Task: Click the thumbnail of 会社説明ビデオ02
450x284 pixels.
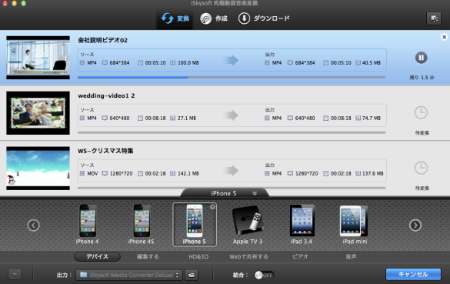Action: pos(38,58)
